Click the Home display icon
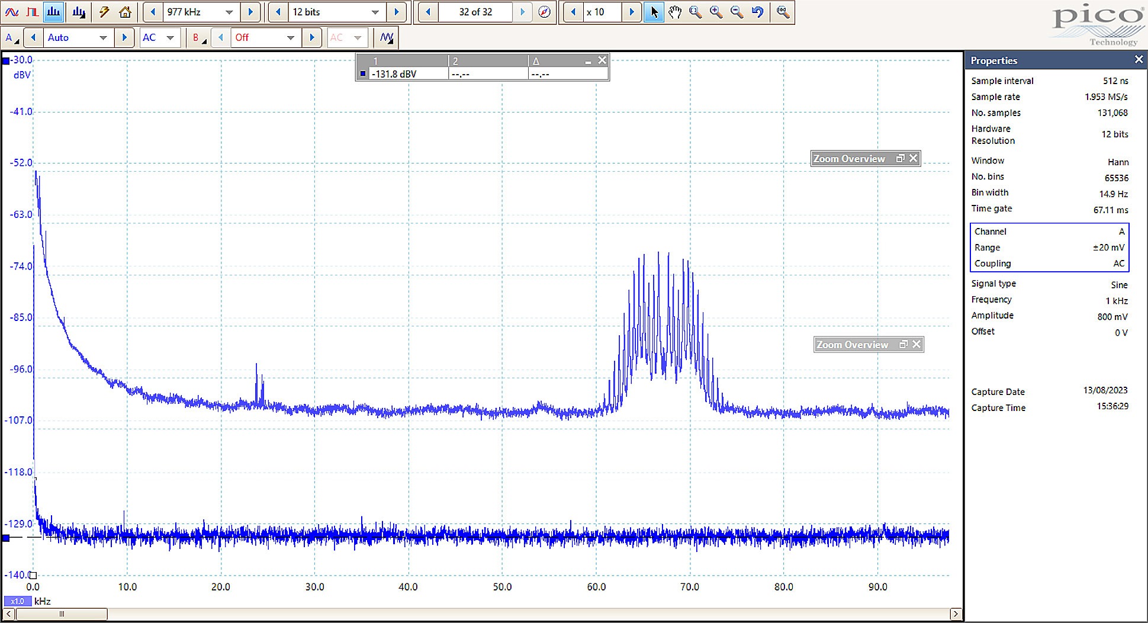 [125, 12]
